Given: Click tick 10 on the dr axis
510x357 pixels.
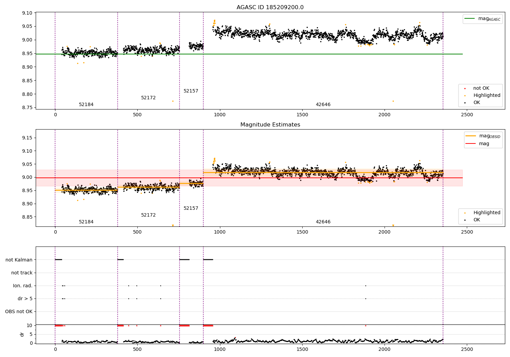Looking at the screenshot, I should pos(30,325).
